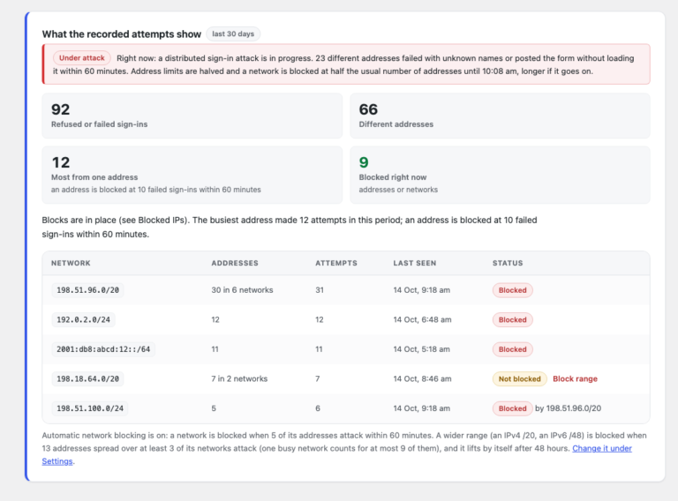
Task: Click the ADDRESSES column header
Action: coord(235,263)
